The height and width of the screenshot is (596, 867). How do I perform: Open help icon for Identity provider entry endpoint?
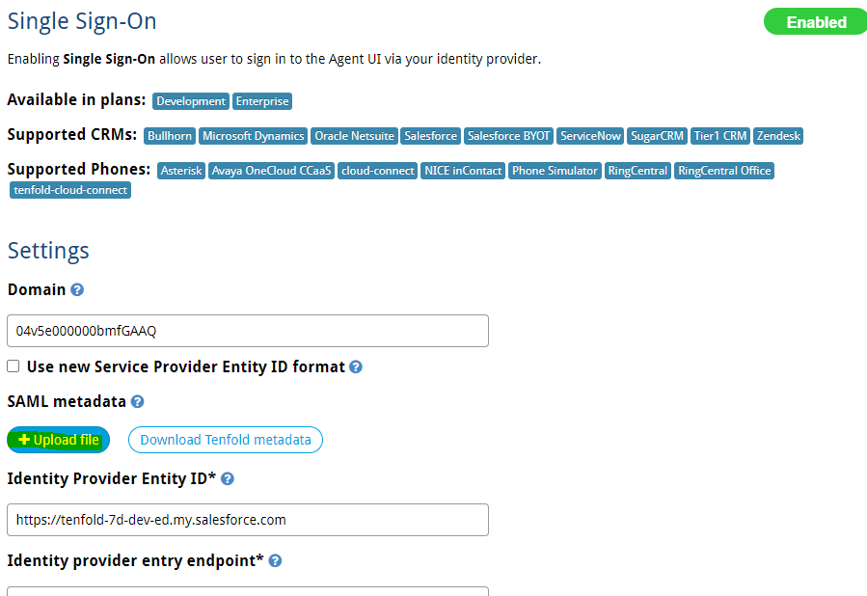tap(275, 561)
